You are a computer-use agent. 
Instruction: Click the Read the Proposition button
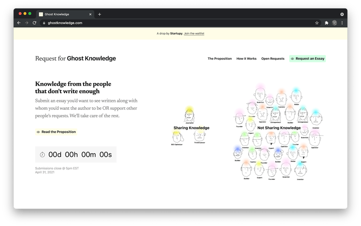point(56,132)
